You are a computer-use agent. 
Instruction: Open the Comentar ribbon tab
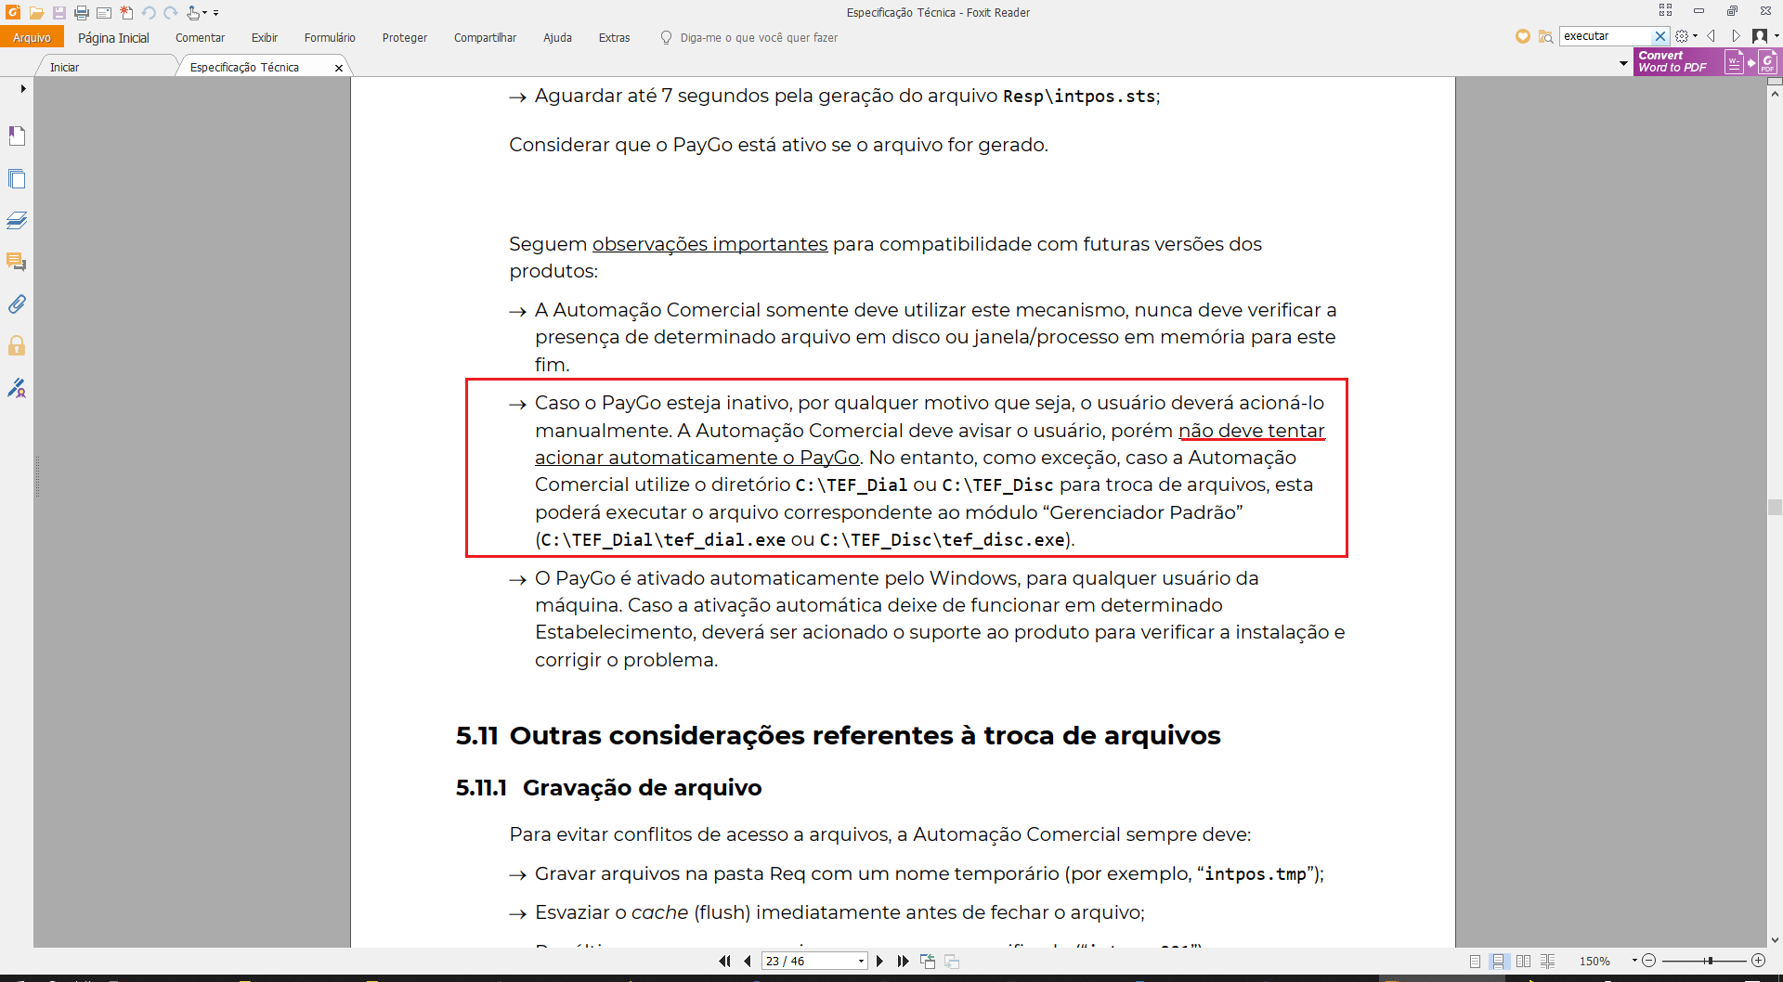tap(200, 37)
